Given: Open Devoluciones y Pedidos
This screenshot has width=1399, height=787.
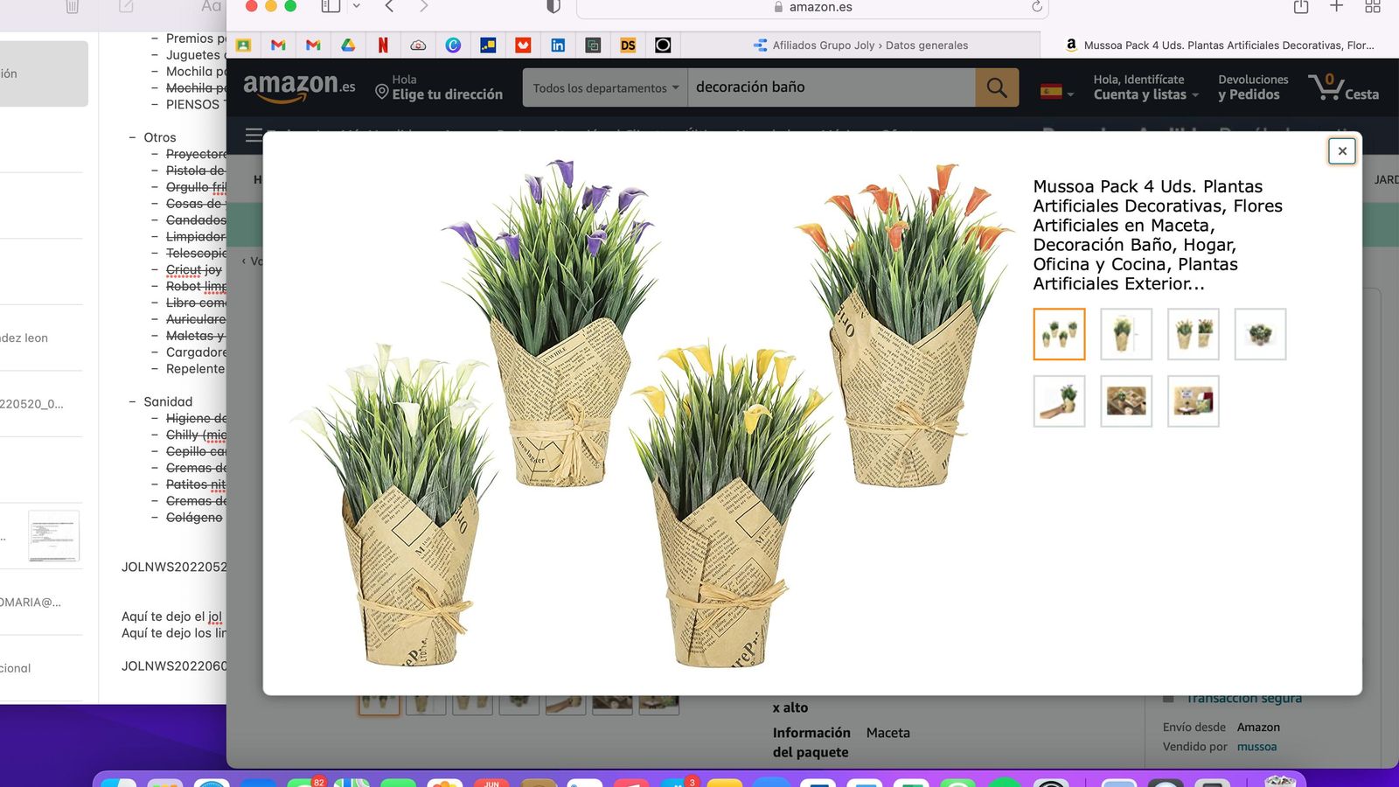Looking at the screenshot, I should coord(1252,87).
